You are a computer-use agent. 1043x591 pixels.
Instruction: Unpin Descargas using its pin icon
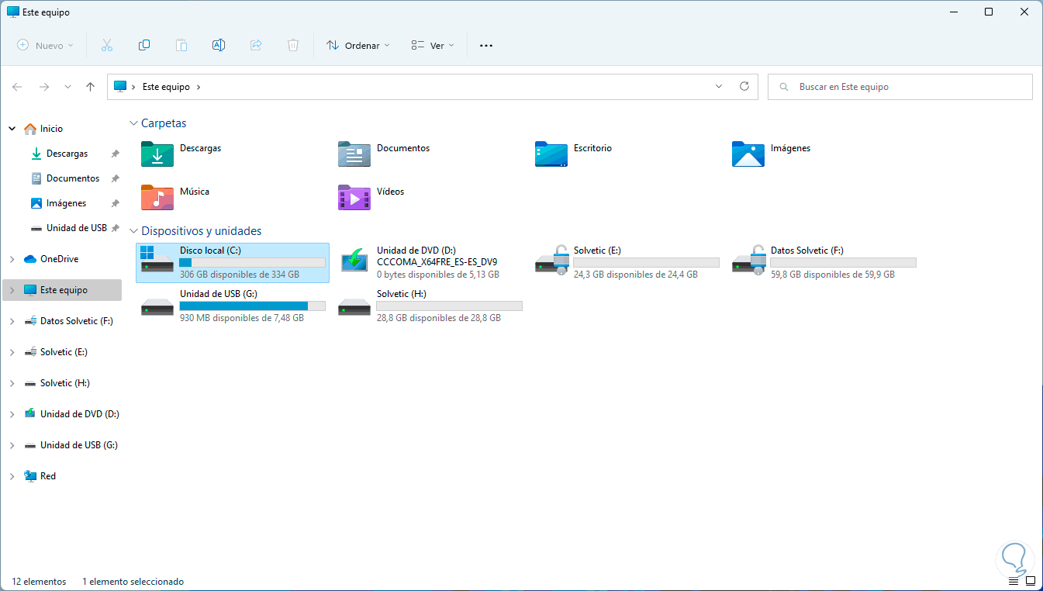[115, 154]
